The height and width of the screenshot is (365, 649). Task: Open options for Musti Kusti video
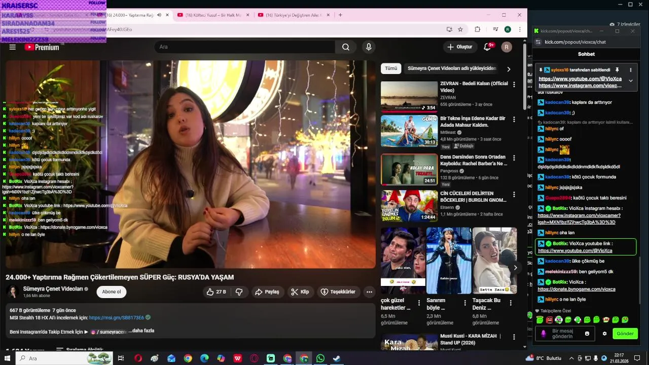[514, 337]
